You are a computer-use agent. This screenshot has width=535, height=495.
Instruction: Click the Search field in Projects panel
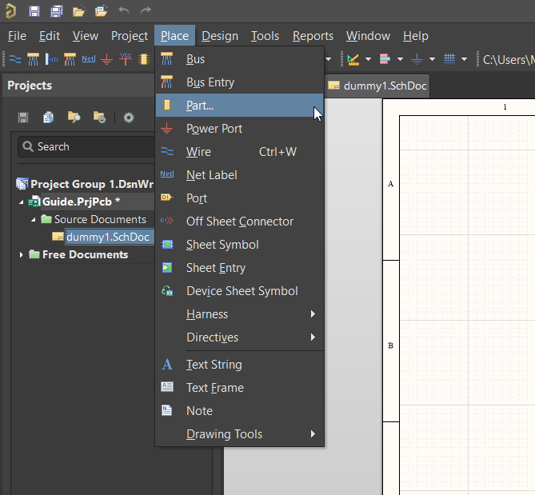coord(88,146)
